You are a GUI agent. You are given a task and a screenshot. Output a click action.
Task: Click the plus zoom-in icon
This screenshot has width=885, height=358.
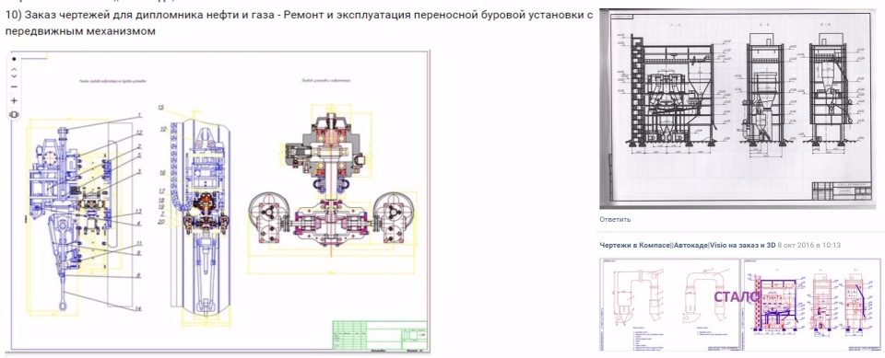point(14,101)
